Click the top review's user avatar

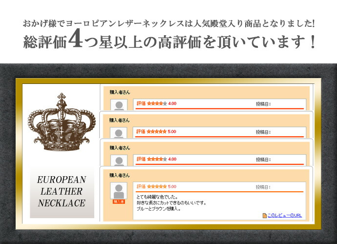tap(119, 105)
